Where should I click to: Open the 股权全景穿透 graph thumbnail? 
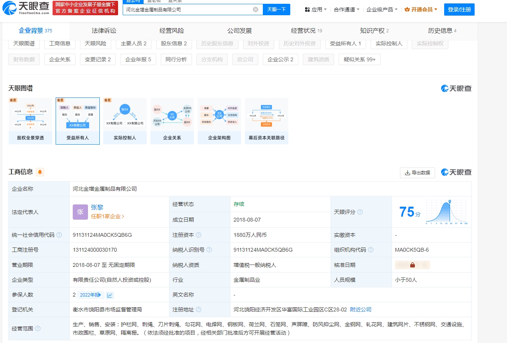(30, 121)
